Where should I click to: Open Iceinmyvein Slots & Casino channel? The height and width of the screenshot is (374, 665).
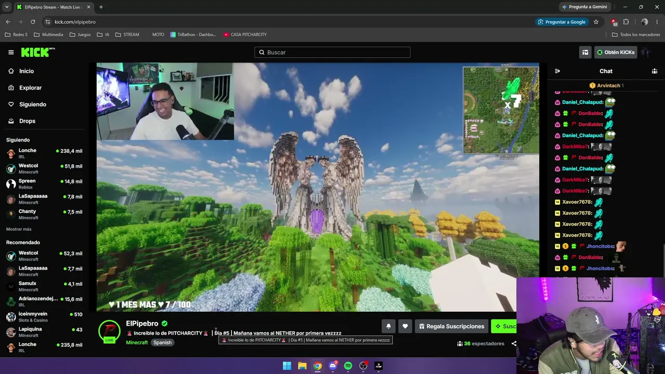[44, 317]
